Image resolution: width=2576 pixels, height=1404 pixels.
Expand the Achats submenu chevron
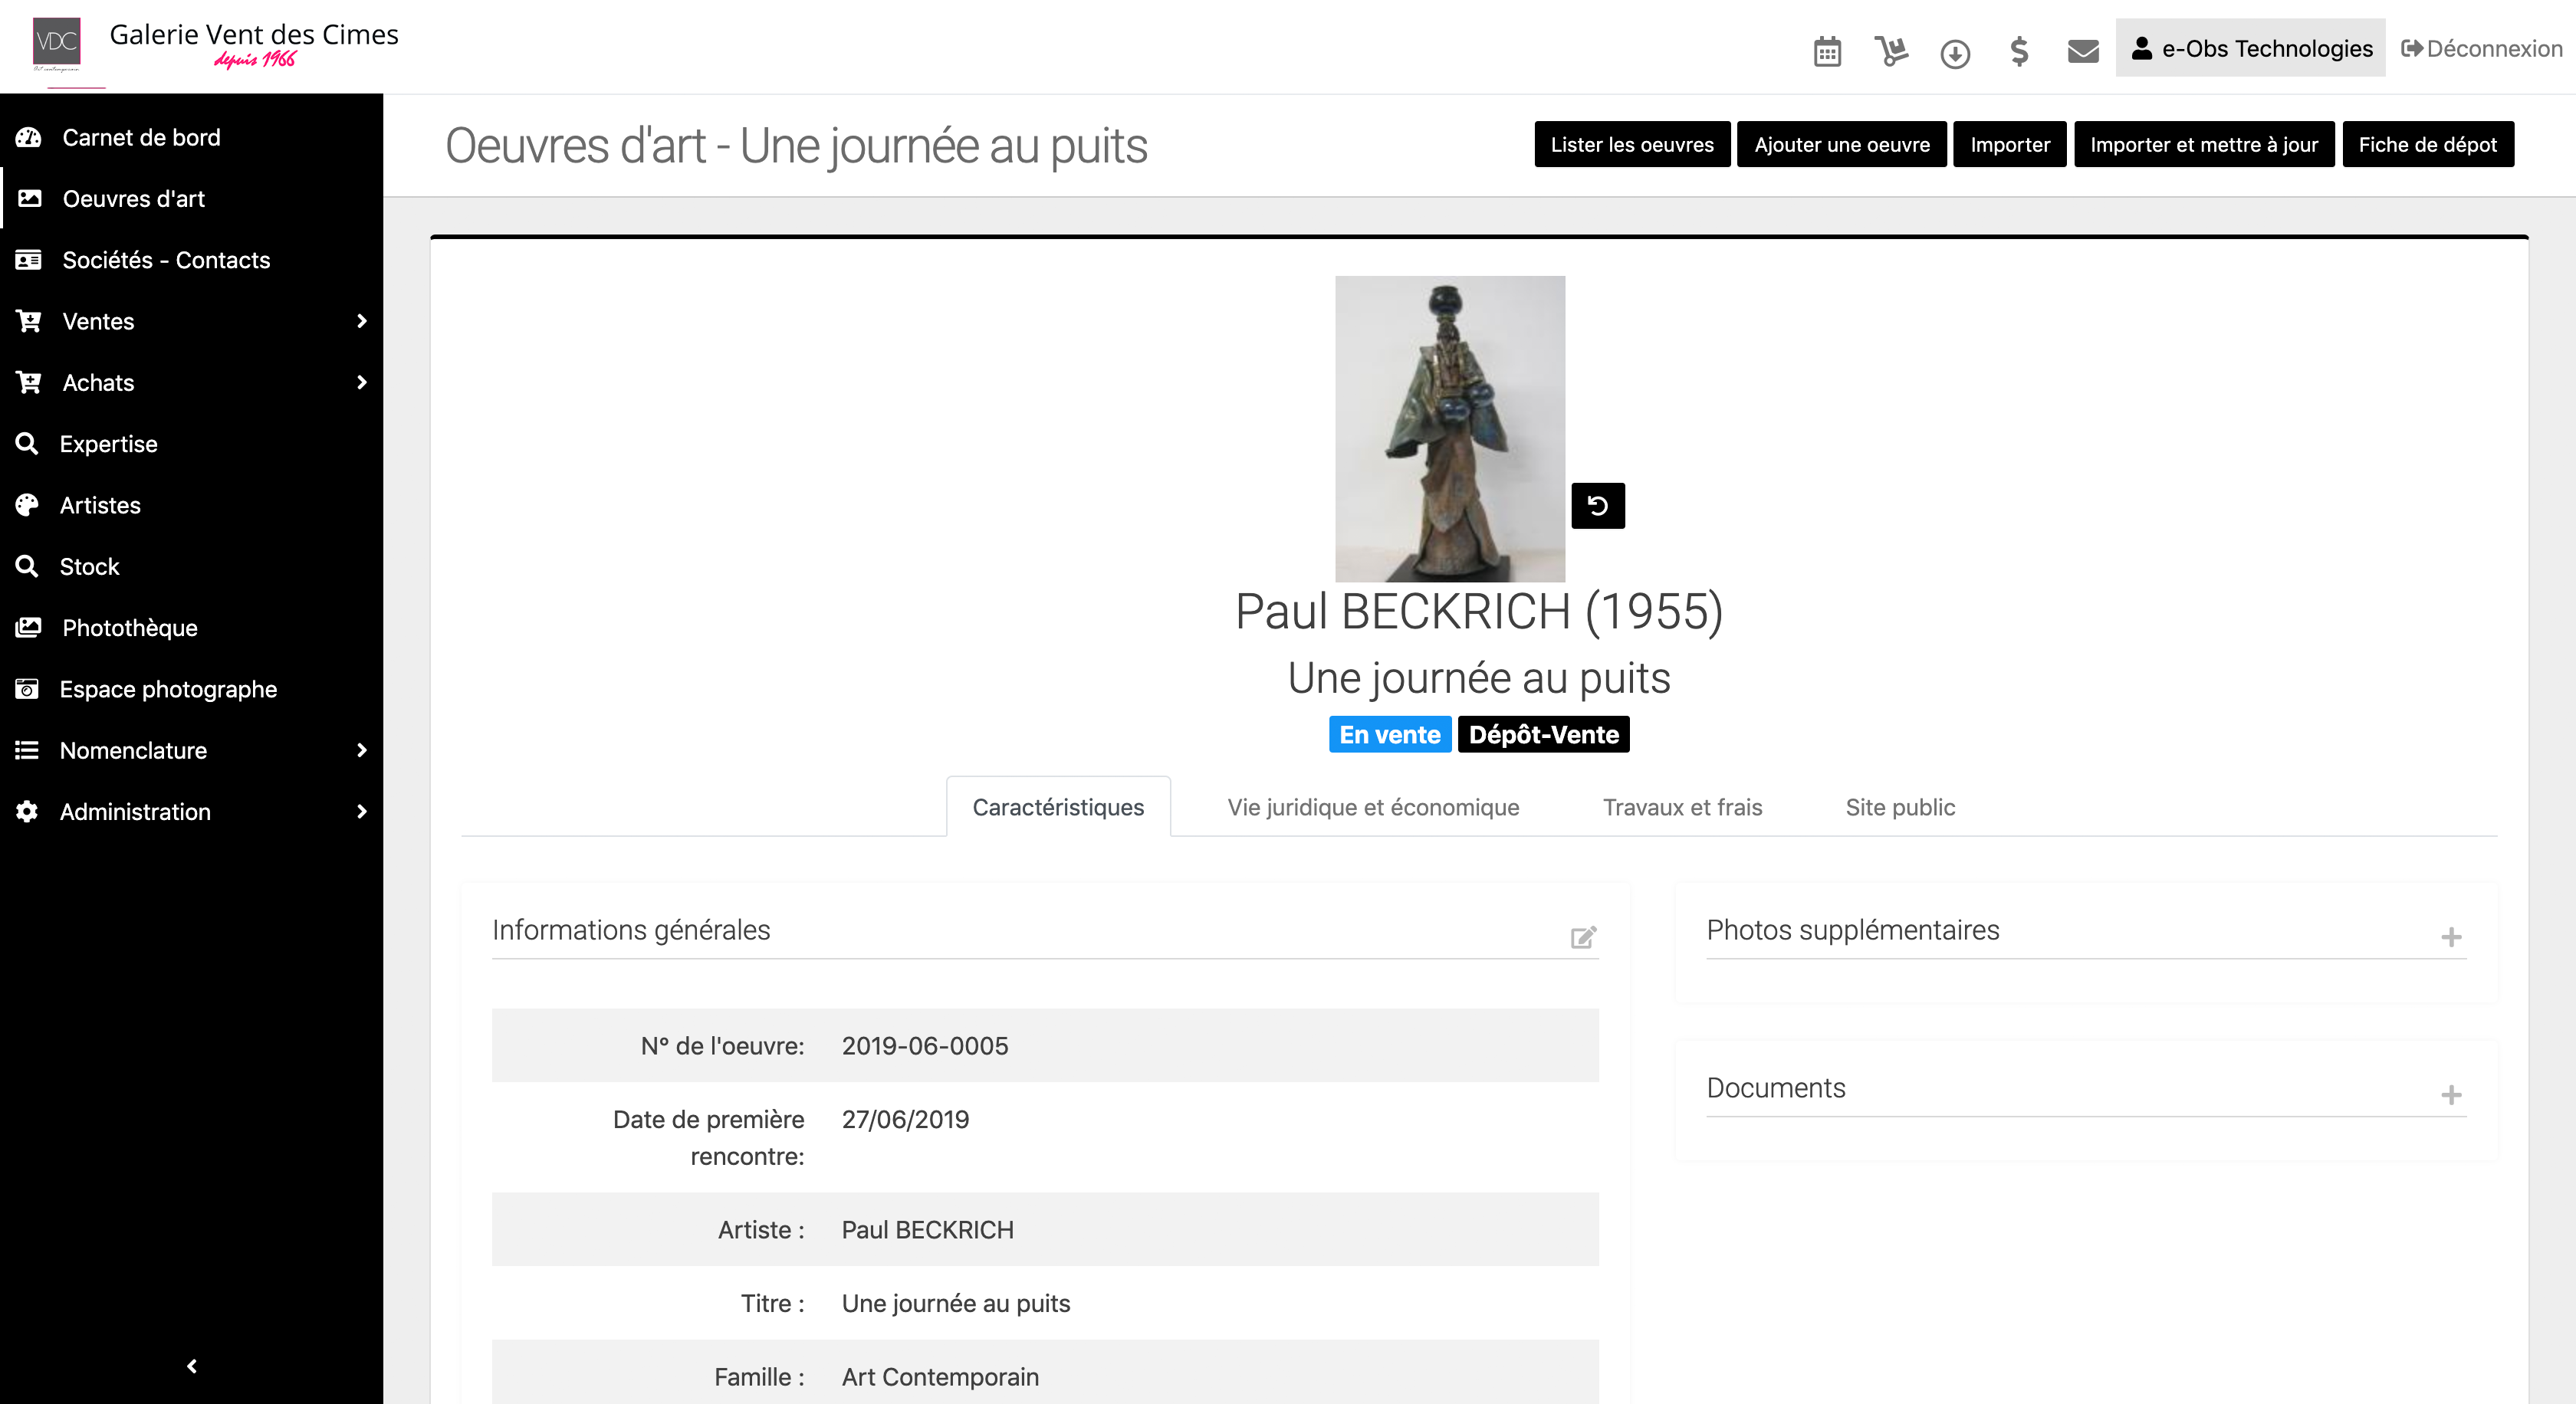[362, 382]
